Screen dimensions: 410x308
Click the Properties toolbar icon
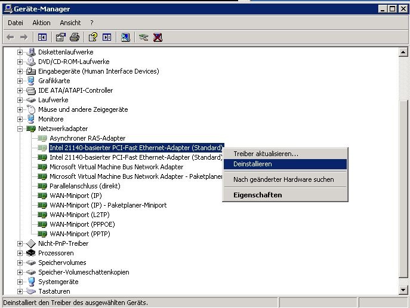pyautogui.click(x=61, y=37)
